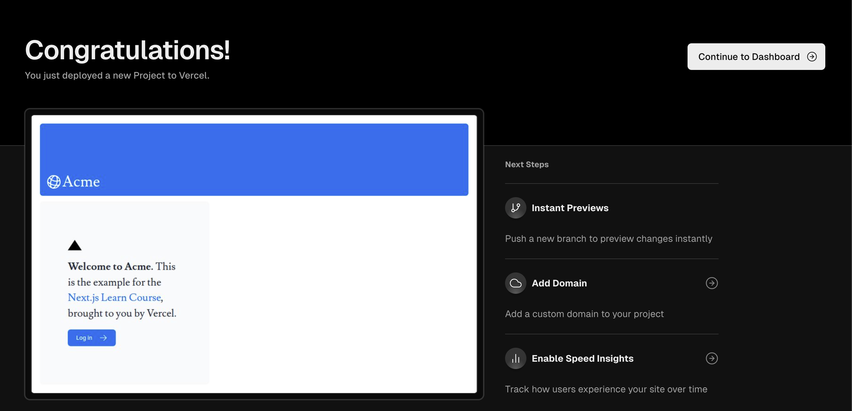Image resolution: width=852 pixels, height=411 pixels.
Task: Click the Add Domain cloud icon
Action: (x=515, y=283)
